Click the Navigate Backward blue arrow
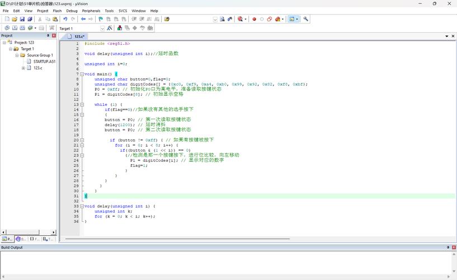This screenshot has height=280, width=457. 83,19
